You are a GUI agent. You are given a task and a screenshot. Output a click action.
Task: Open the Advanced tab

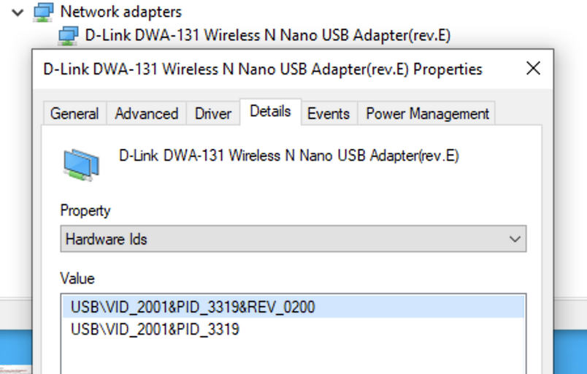(x=146, y=113)
